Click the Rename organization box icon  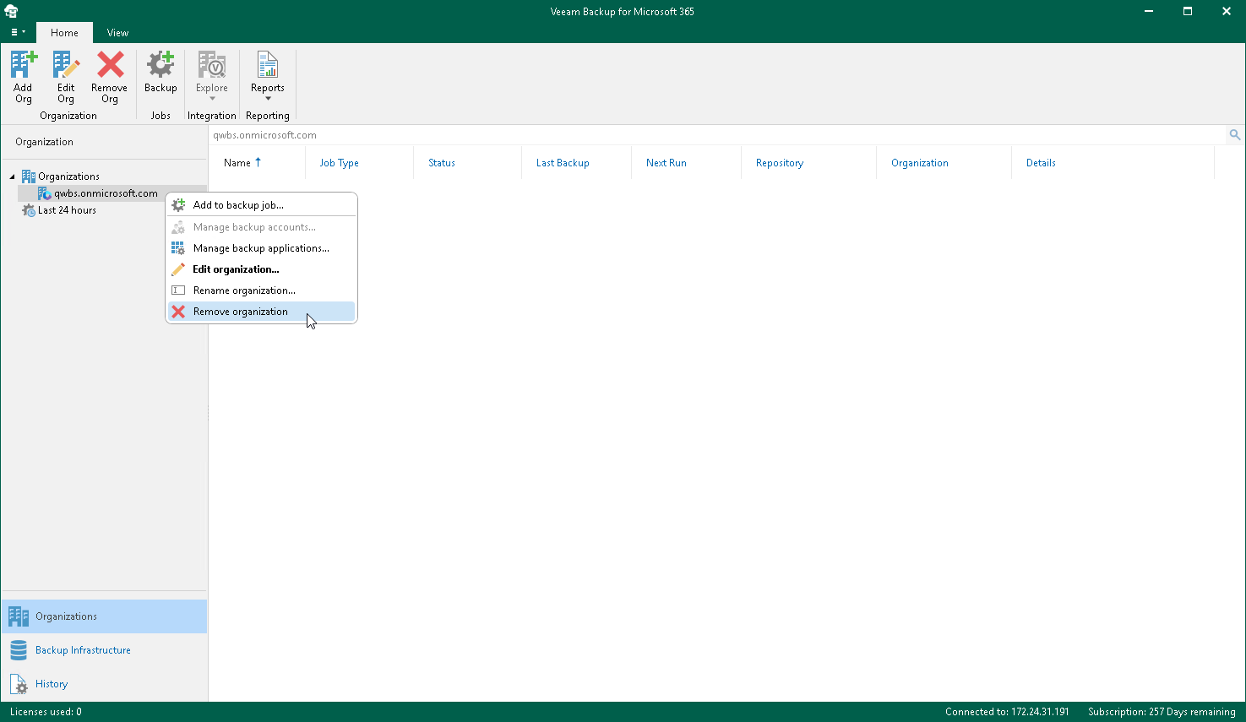(178, 290)
